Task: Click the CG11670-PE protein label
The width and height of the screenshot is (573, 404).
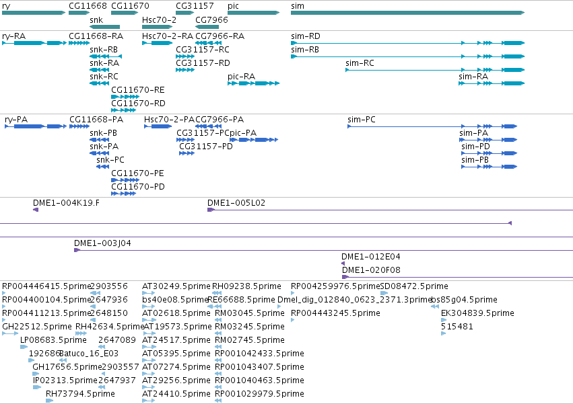Action: [138, 173]
